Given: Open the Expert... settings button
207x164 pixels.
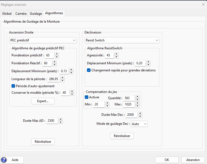Looking at the screenshot, I should [x=43, y=101].
